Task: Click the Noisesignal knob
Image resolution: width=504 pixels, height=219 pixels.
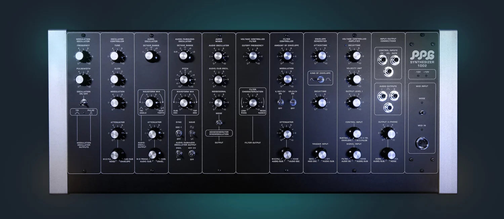Action: coord(218,102)
